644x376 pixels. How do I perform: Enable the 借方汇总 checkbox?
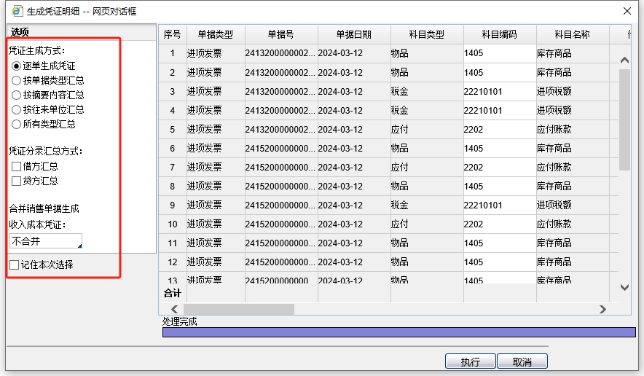pos(17,166)
